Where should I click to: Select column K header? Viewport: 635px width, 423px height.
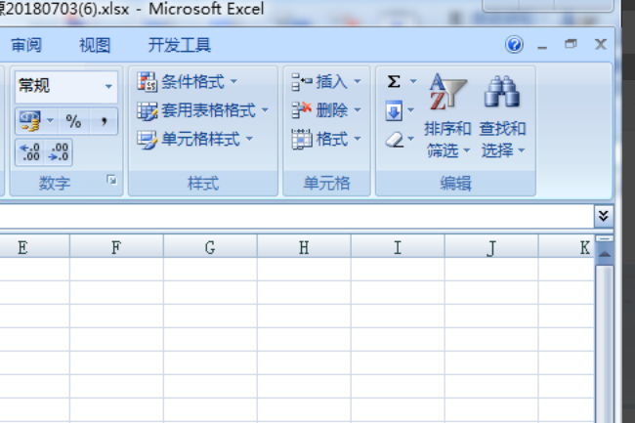[x=567, y=247]
